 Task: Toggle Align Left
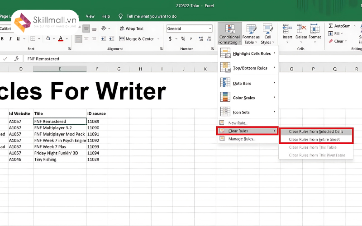click(x=78, y=39)
